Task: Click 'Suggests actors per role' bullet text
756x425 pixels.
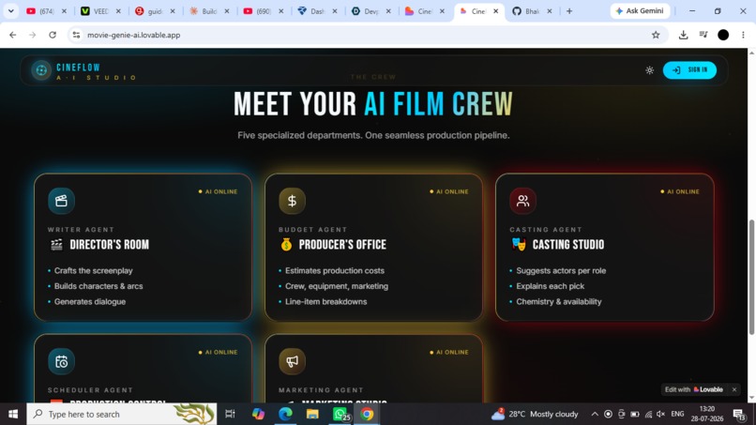Action: click(x=561, y=270)
